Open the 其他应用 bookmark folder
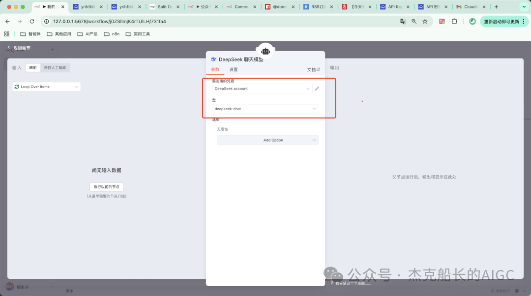Image resolution: width=531 pixels, height=296 pixels. [x=59, y=34]
